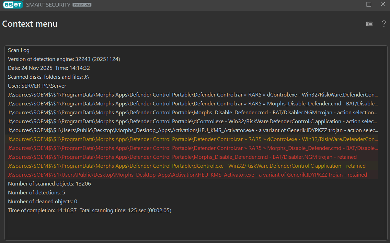Select red retained Morphs_Disable_Defender.cmd trojan entry
Viewport: 390px width, 243px height.
point(182,157)
